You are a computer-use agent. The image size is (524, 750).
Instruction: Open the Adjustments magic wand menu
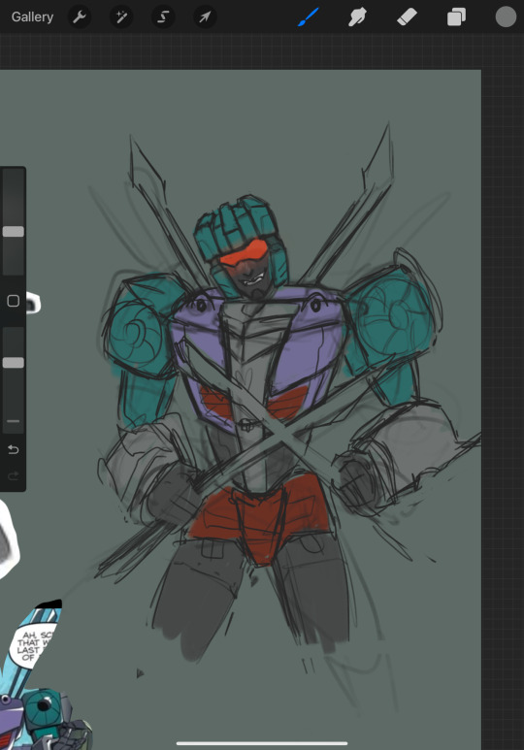(x=121, y=17)
